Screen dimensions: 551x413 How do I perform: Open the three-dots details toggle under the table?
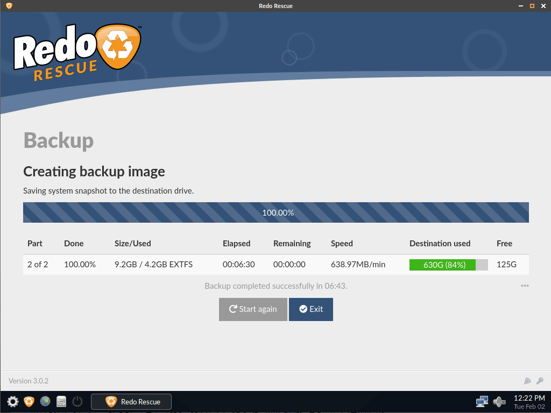click(x=525, y=286)
